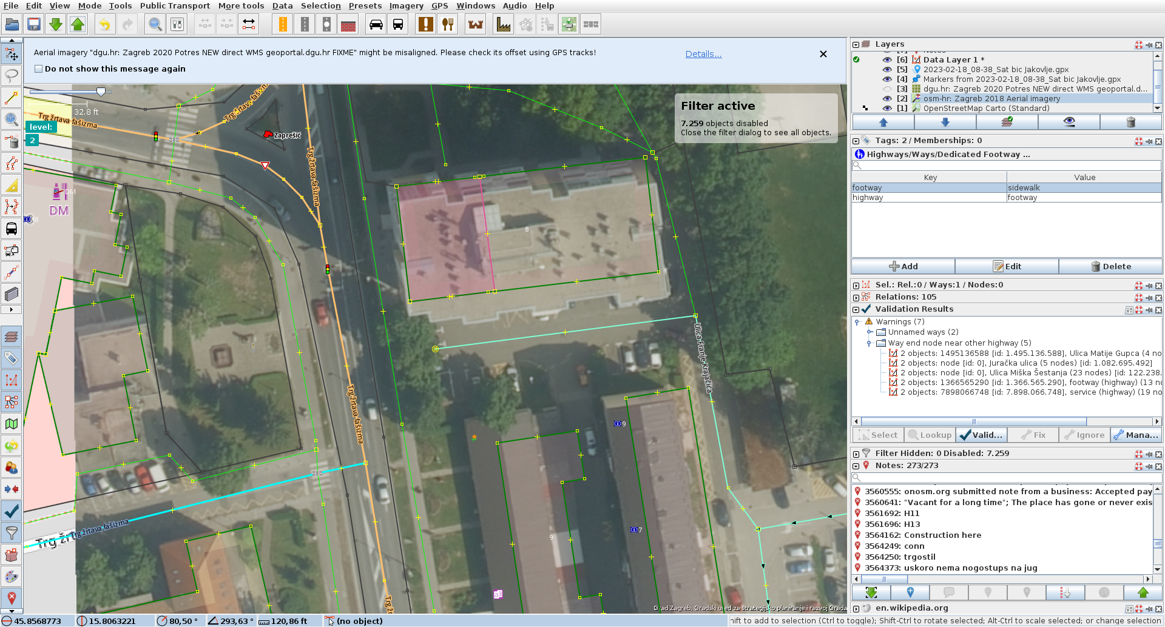Check 'Do not show this message again'
Image resolution: width=1165 pixels, height=627 pixels.
click(x=39, y=69)
